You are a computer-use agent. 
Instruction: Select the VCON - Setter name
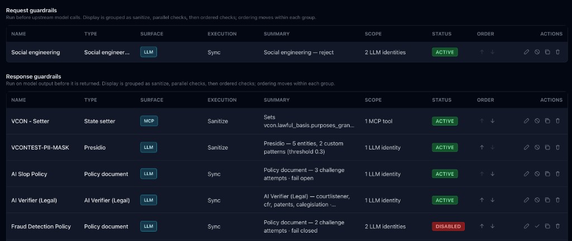click(30, 121)
